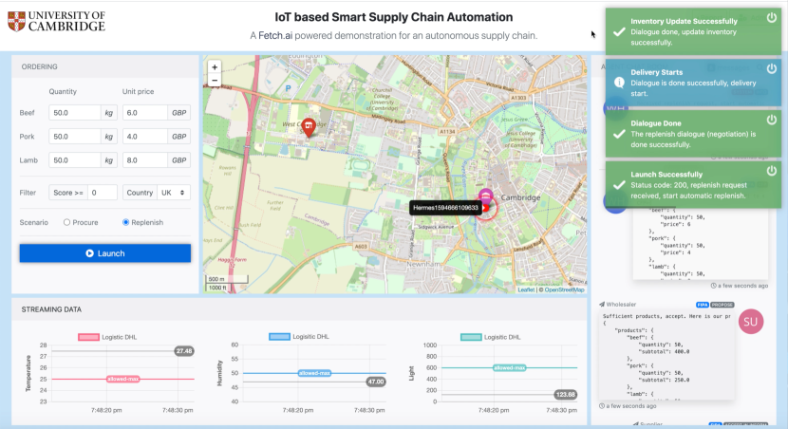Viewport: 788px width, 429px height.
Task: Open the OpenStreetMap attribution link
Action: click(x=564, y=289)
